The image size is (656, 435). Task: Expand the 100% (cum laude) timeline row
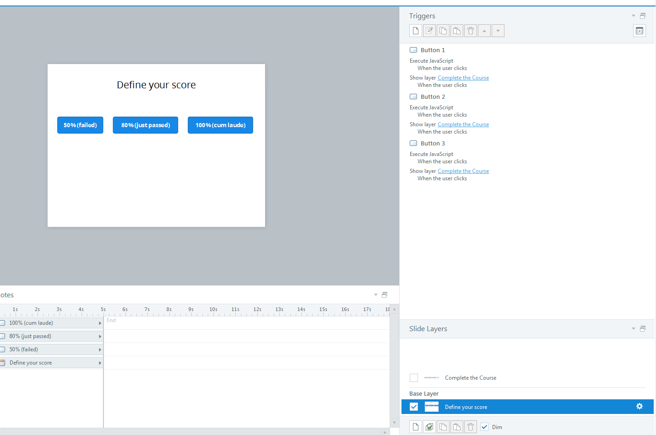pyautogui.click(x=100, y=323)
